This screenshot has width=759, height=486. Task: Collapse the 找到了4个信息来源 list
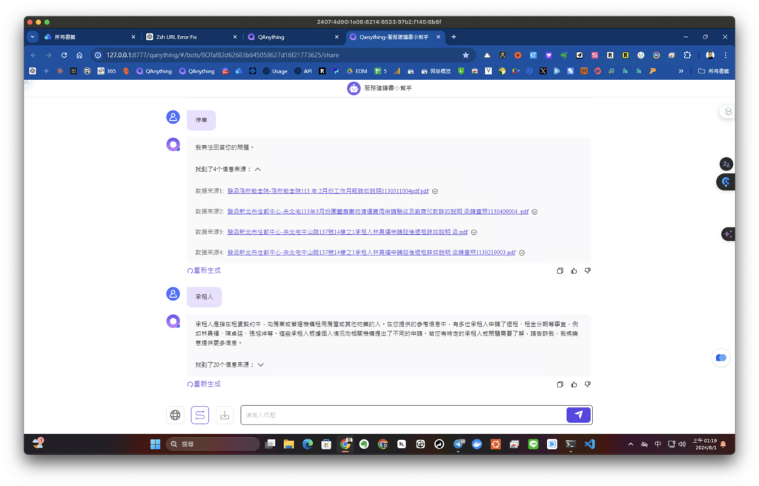click(x=257, y=170)
